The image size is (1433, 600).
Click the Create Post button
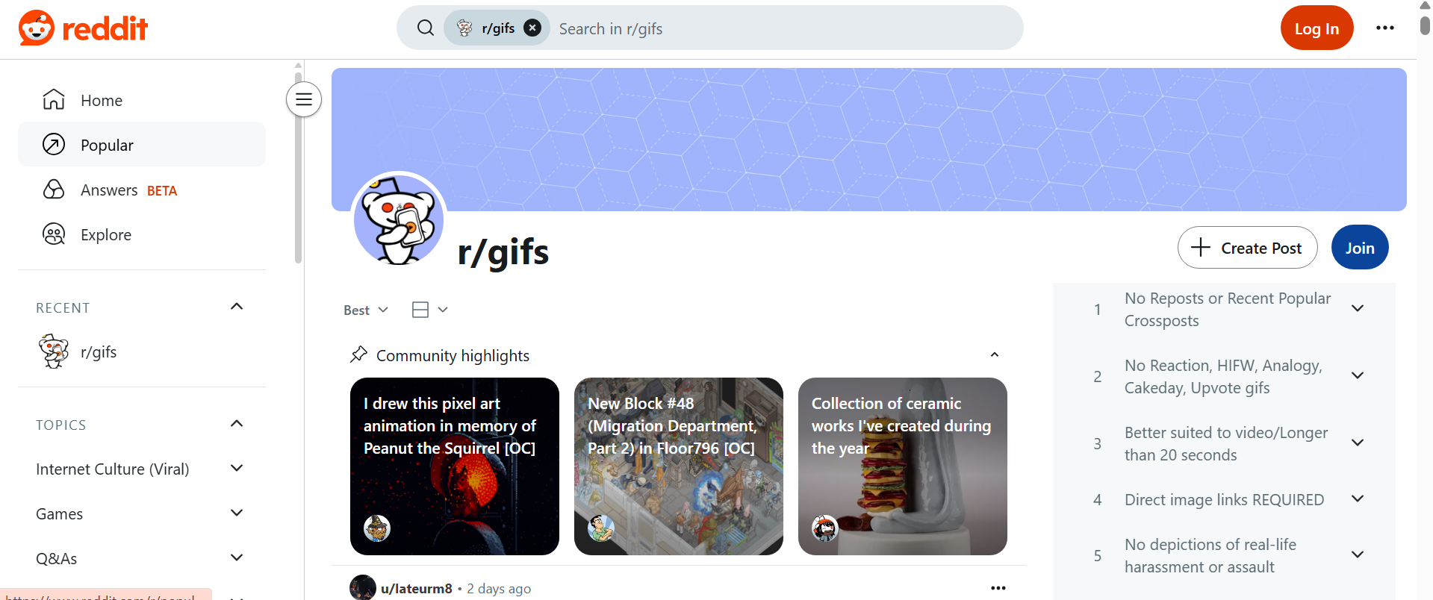click(x=1248, y=248)
